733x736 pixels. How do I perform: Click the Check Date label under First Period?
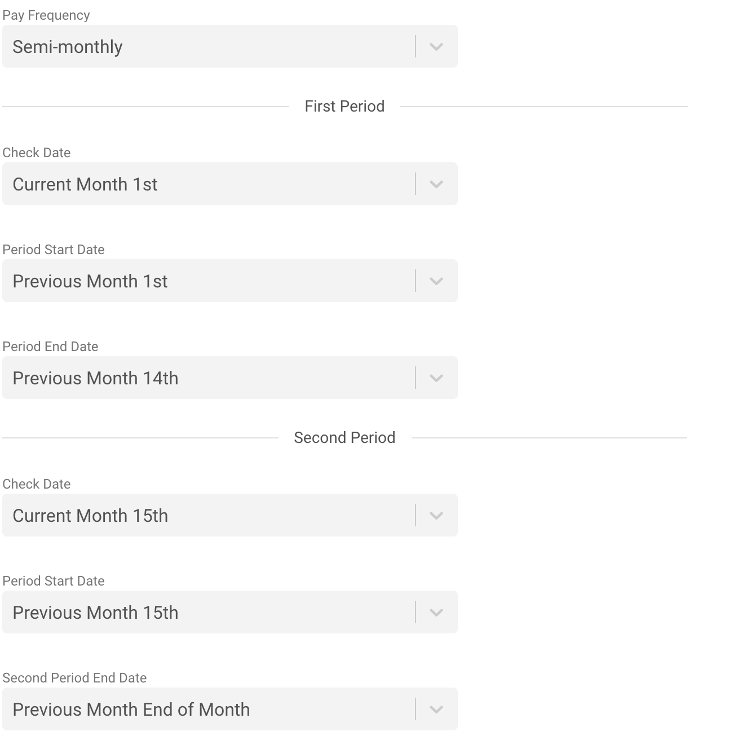pos(37,153)
